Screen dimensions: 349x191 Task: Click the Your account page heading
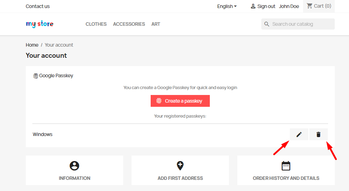(x=46, y=55)
